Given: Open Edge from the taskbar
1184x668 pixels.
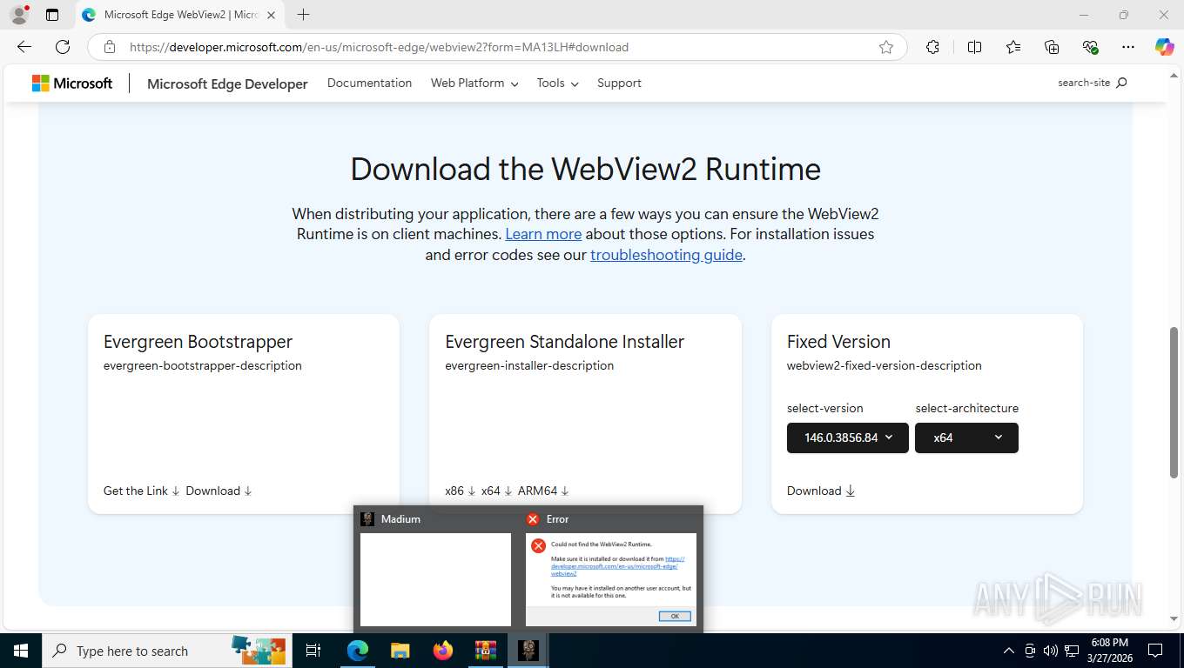Looking at the screenshot, I should pyautogui.click(x=358, y=651).
